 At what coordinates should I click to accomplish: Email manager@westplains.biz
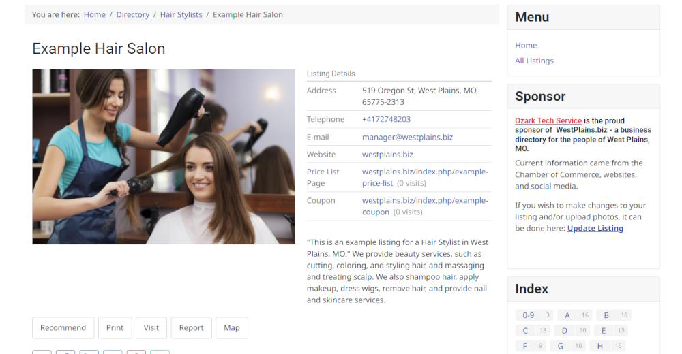[x=407, y=137]
